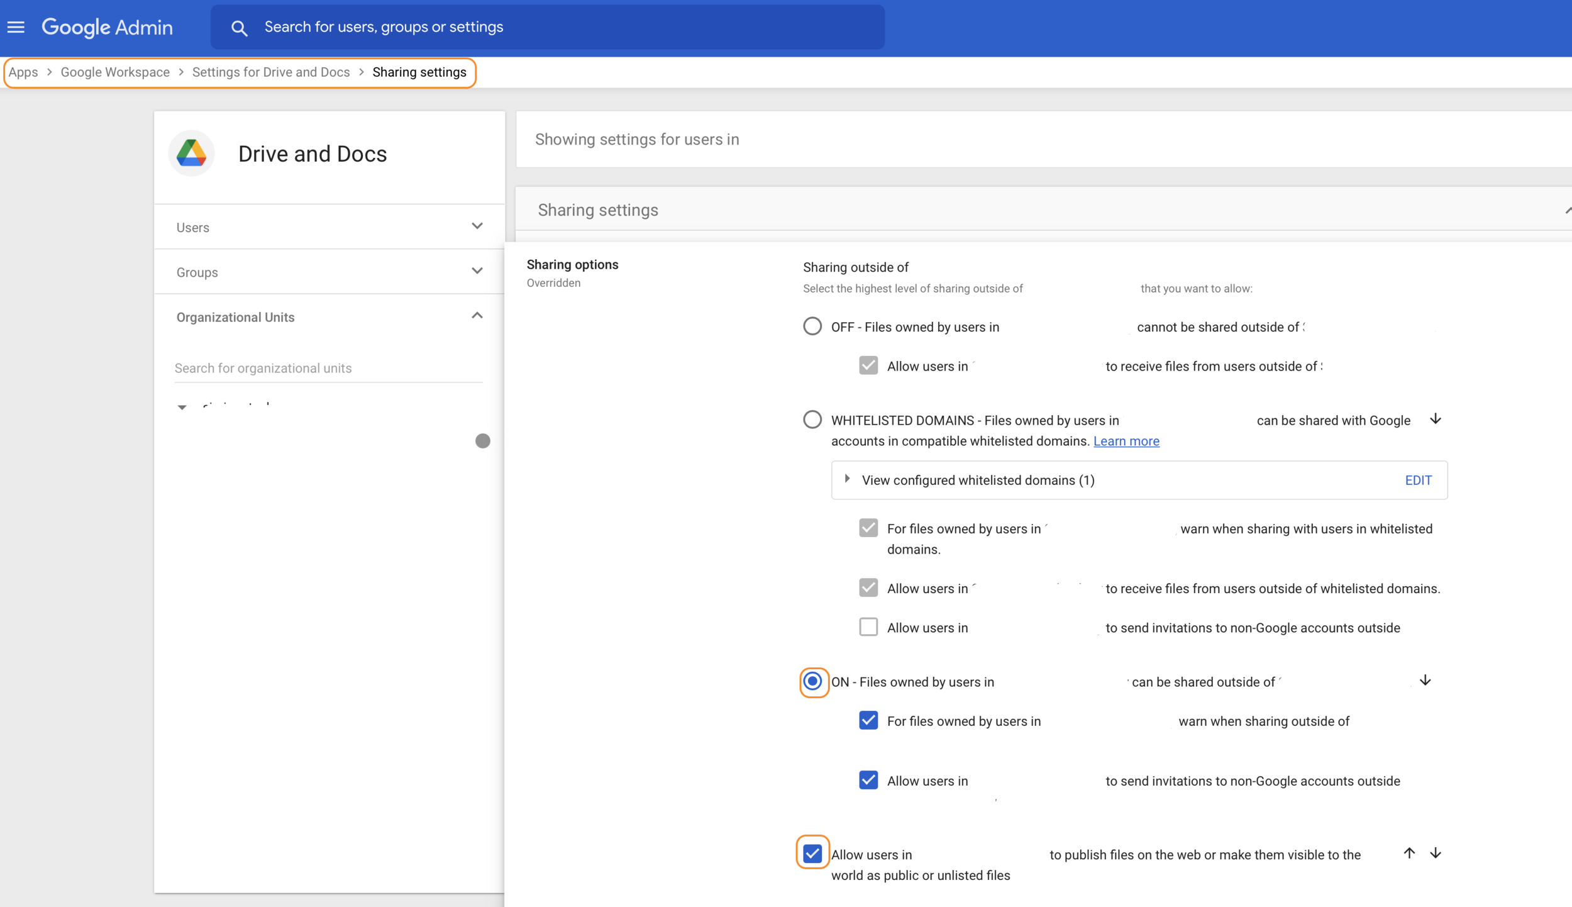The image size is (1572, 907).
Task: Click the Drive and Docs title
Action: (313, 154)
